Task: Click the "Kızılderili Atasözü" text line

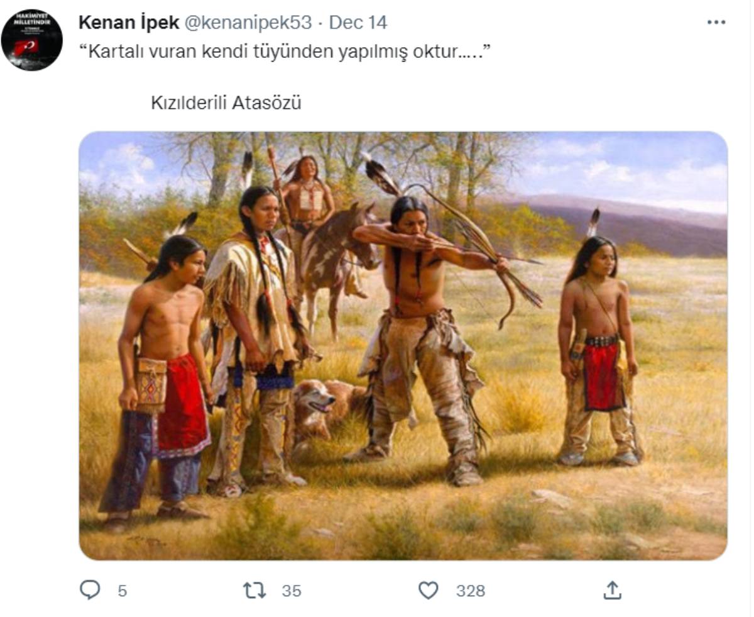Action: pos(226,103)
